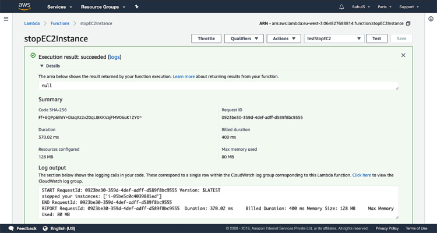Copy the function ARN with copy icon
This screenshot has width=437, height=233.
tap(408, 23)
